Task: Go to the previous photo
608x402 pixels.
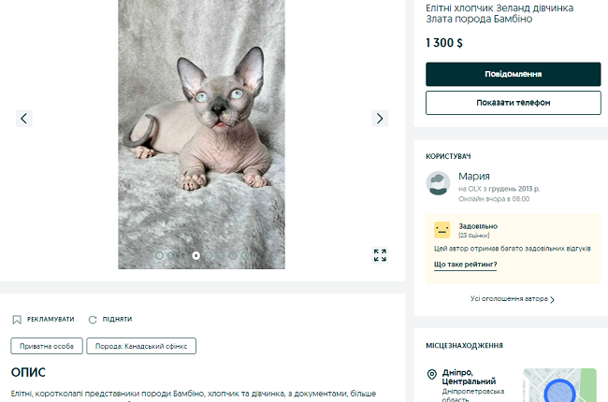Action: (24, 118)
